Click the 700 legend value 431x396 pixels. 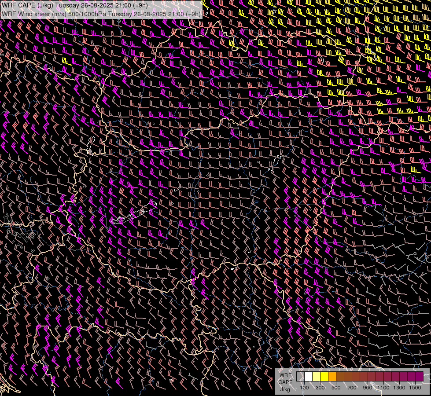coord(352,388)
